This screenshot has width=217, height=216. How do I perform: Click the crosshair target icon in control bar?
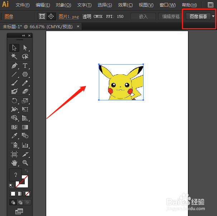(x=51, y=16)
